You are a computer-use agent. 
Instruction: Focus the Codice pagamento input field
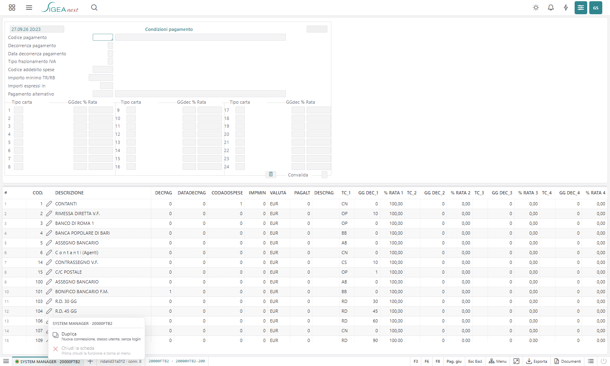(x=103, y=37)
